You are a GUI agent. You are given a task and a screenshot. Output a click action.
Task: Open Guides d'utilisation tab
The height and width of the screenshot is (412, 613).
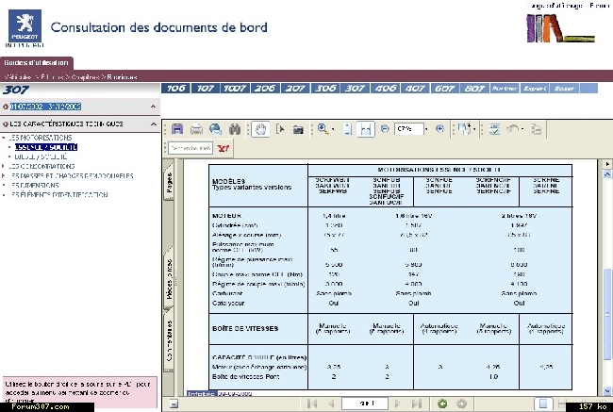pos(37,62)
